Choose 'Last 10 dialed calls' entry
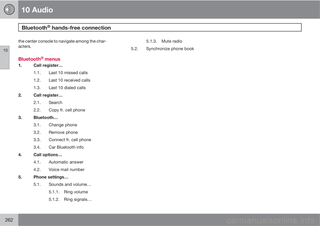Screen dimensions: 320x226 67,88
